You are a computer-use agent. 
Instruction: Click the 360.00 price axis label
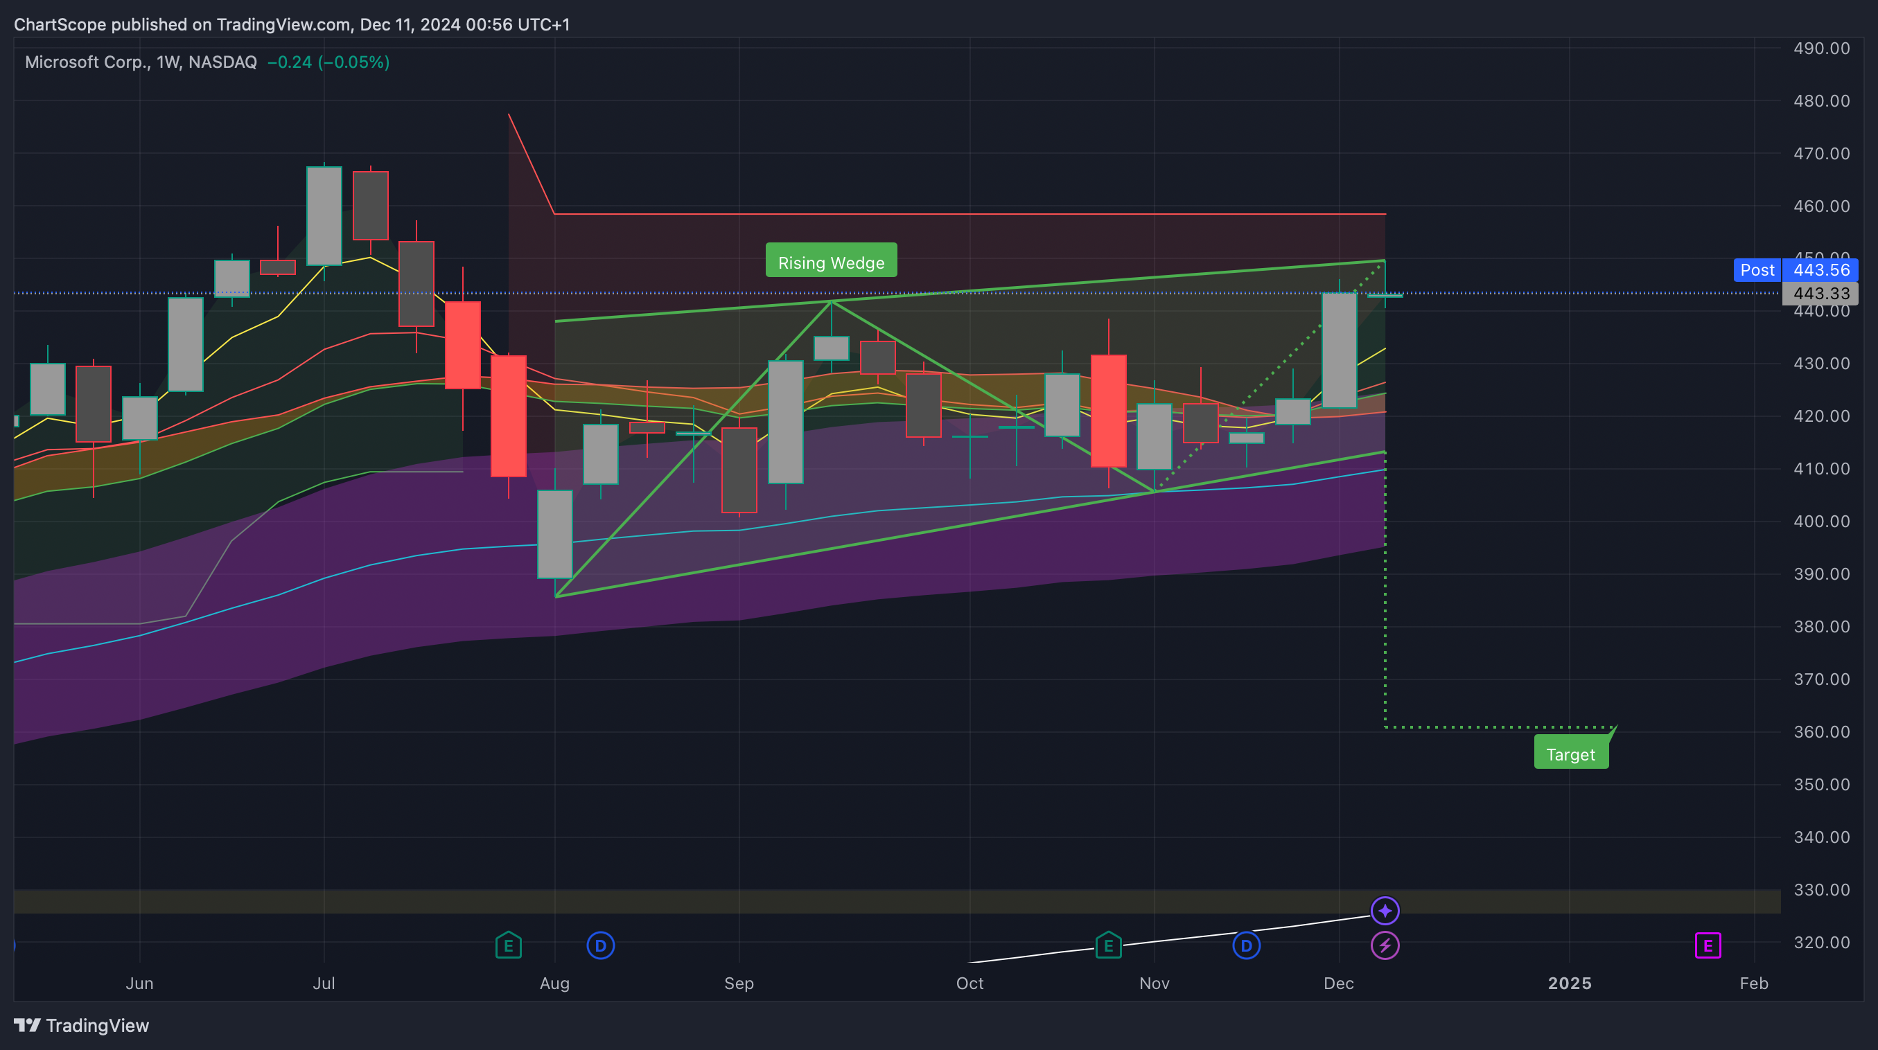pyautogui.click(x=1820, y=731)
